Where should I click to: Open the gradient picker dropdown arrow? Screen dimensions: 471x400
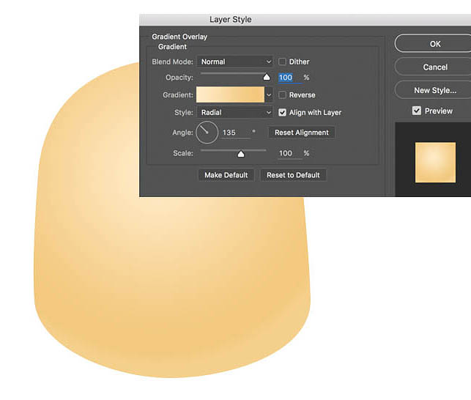tap(269, 95)
